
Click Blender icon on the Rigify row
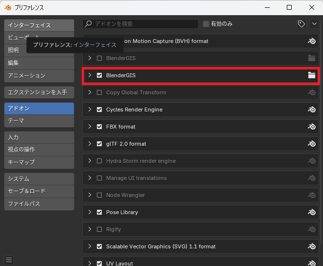[312, 229]
